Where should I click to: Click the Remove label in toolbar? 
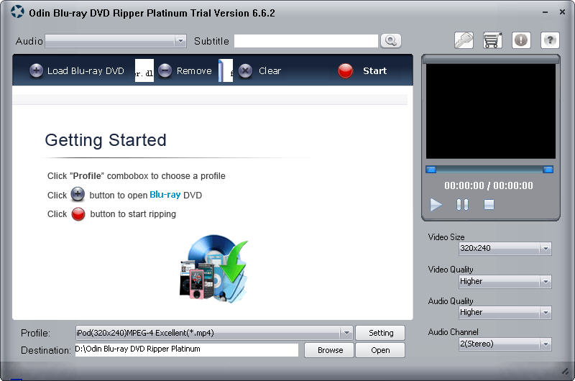tap(194, 70)
